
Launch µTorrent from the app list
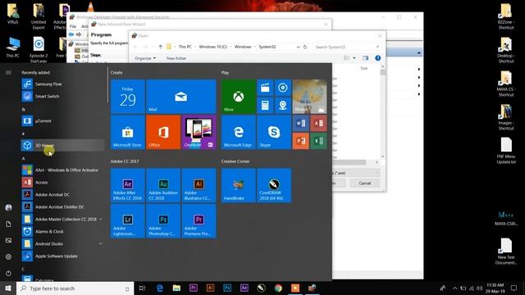tap(62, 120)
